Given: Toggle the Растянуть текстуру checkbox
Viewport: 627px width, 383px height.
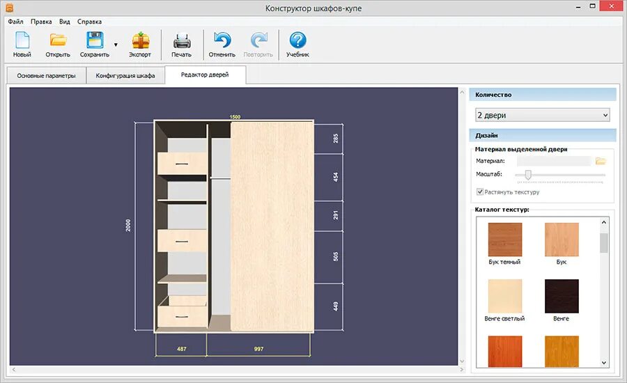Looking at the screenshot, I should 480,192.
